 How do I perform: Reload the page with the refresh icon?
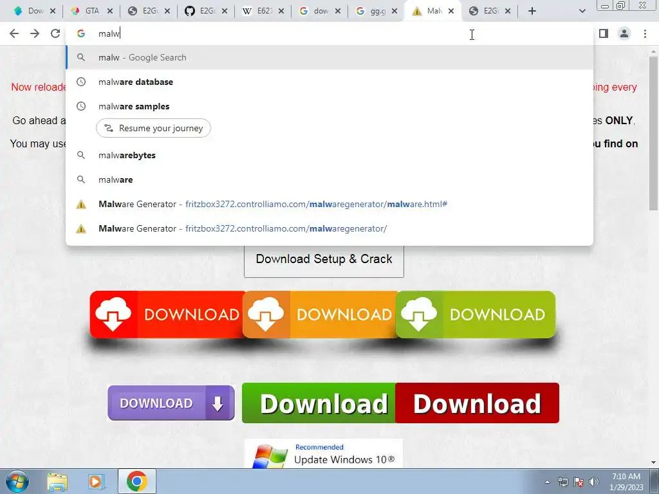click(x=55, y=33)
